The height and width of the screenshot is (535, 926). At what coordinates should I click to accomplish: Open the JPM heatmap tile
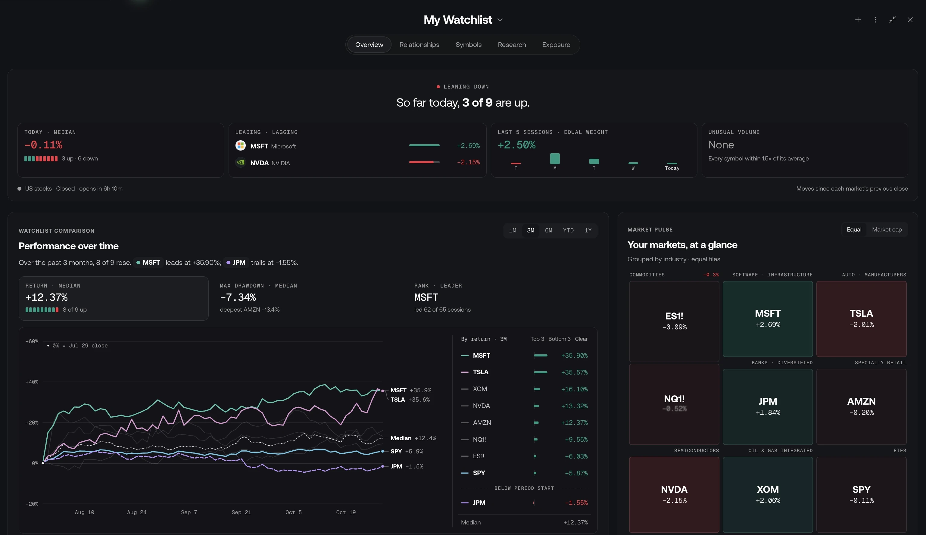tap(768, 407)
